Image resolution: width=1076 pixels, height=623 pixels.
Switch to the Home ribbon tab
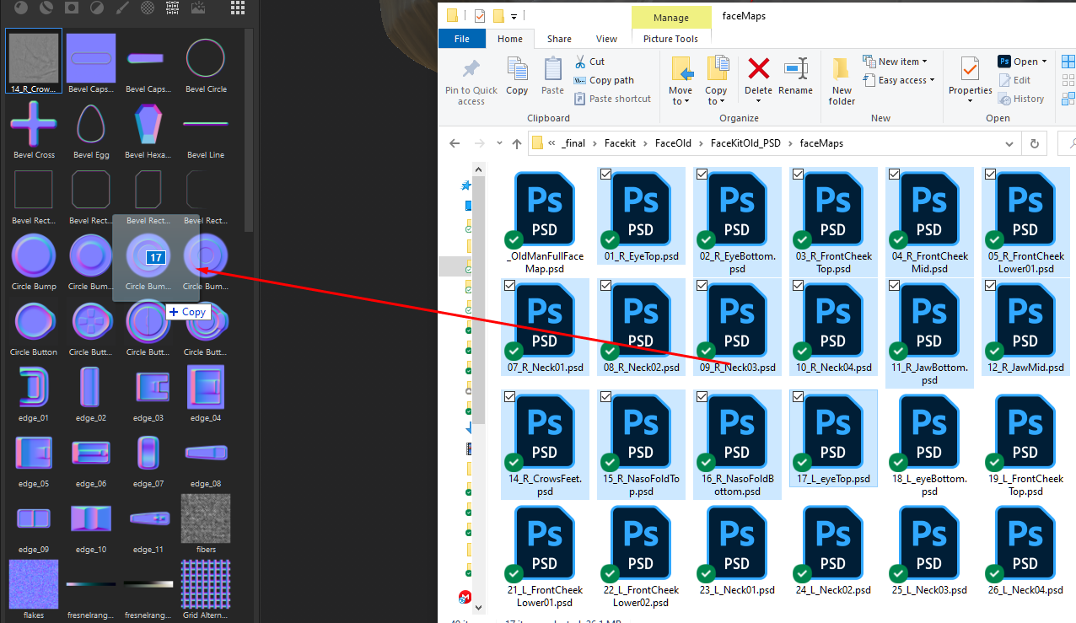click(x=510, y=39)
